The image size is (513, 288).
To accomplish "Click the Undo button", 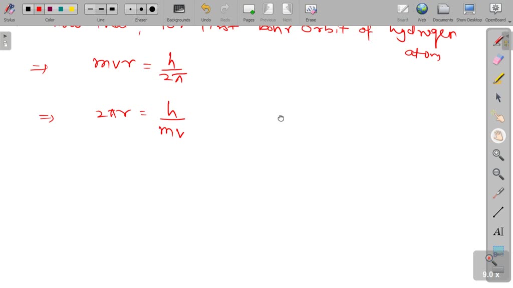I will (x=206, y=12).
